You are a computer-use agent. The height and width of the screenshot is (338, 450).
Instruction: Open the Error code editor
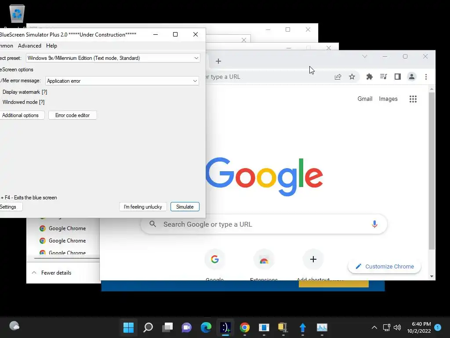(x=73, y=115)
